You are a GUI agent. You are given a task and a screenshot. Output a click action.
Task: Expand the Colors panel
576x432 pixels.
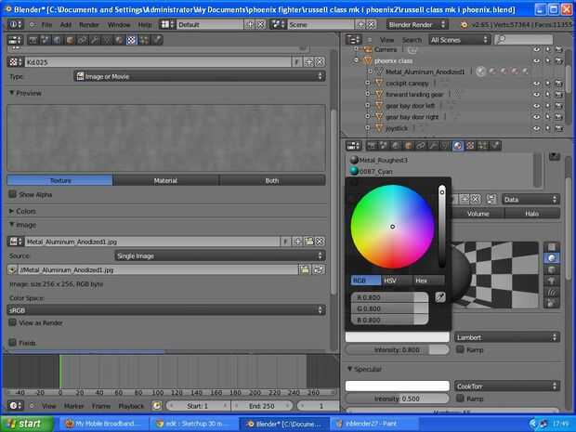click(25, 211)
